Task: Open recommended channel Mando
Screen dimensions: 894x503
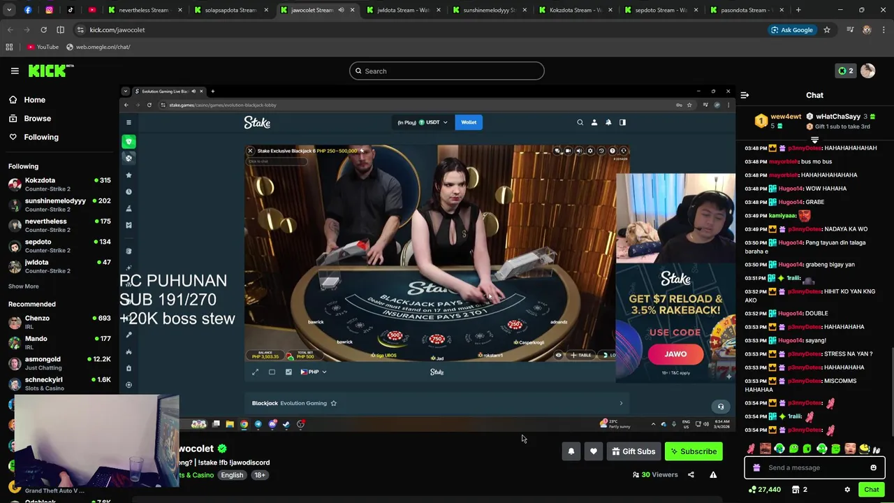Action: 59,342
